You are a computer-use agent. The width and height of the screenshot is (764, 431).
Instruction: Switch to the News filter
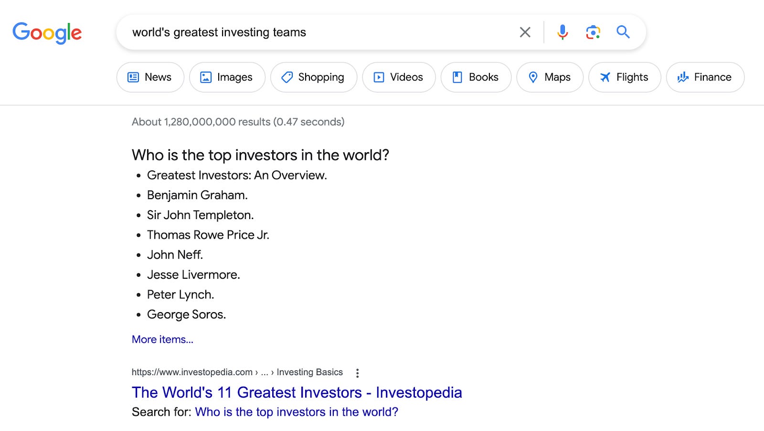[x=150, y=77]
